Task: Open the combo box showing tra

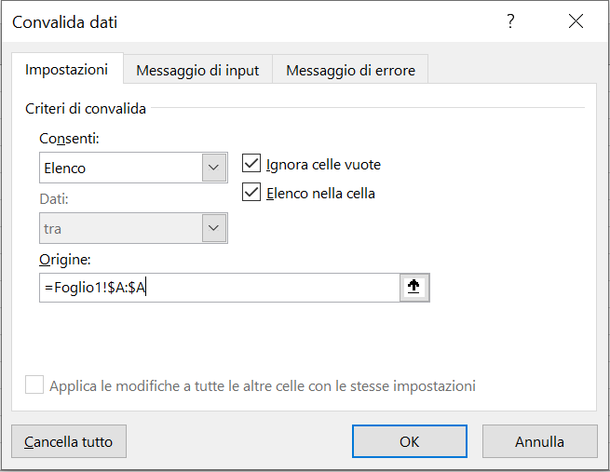Action: click(133, 228)
